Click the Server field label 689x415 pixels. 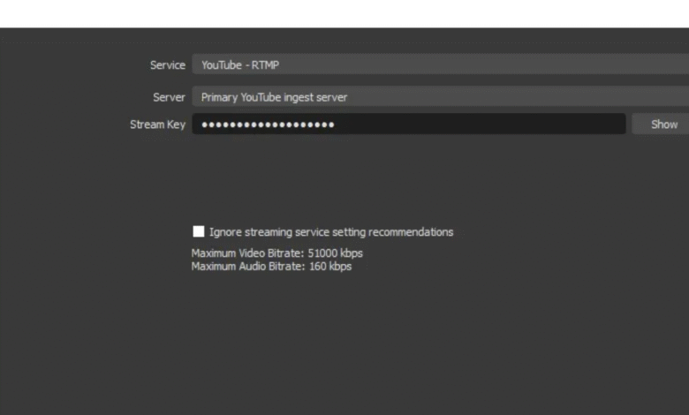point(169,97)
